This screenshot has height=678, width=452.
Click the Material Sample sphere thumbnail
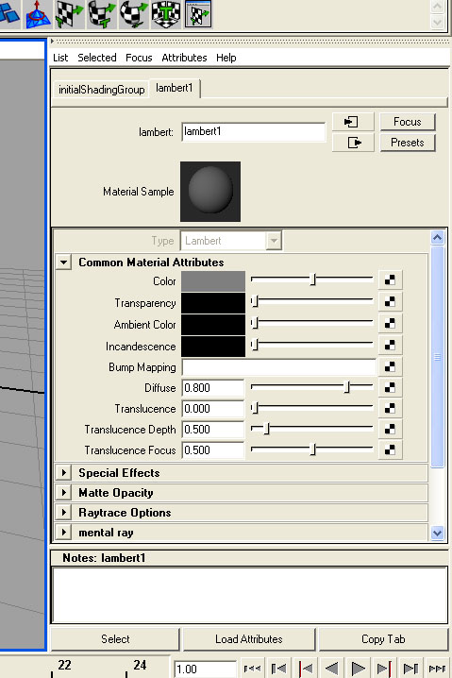coord(210,192)
